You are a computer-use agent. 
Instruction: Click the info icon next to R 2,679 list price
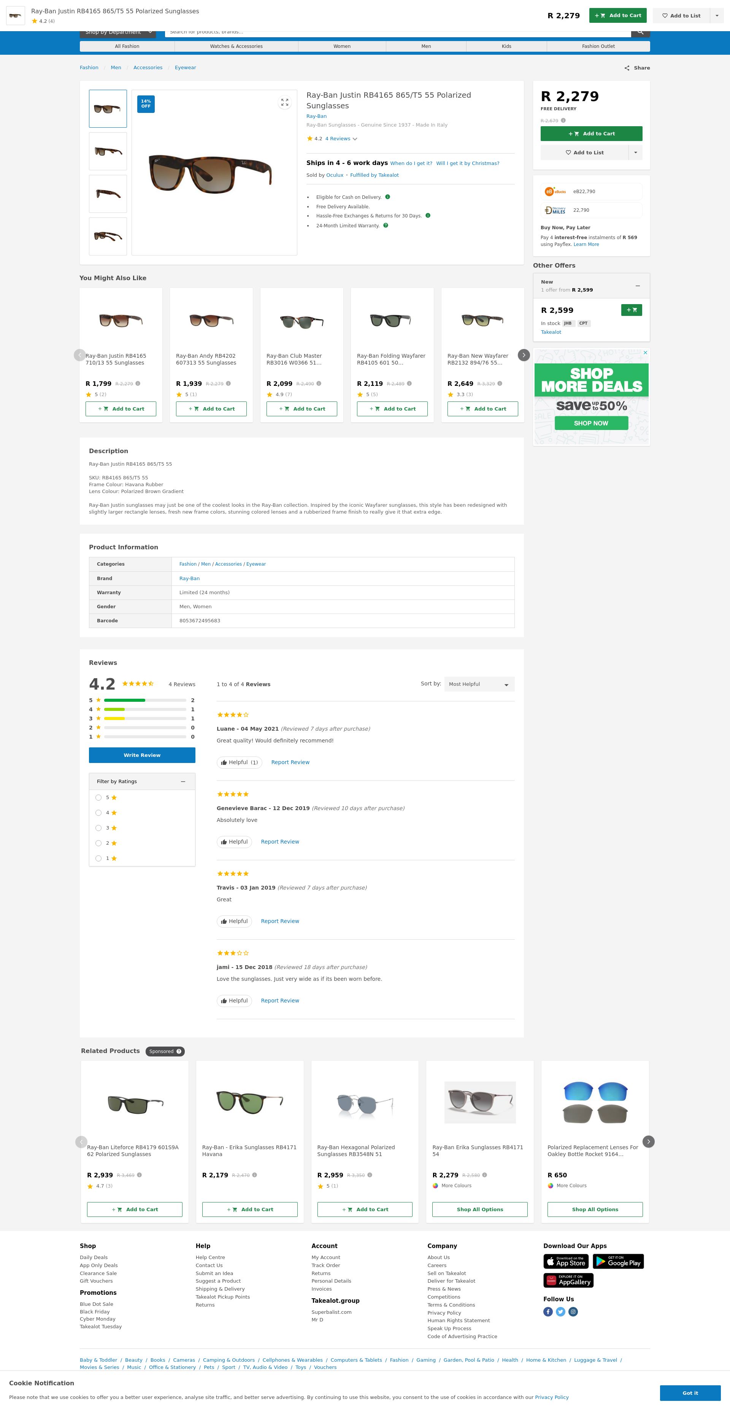point(563,121)
